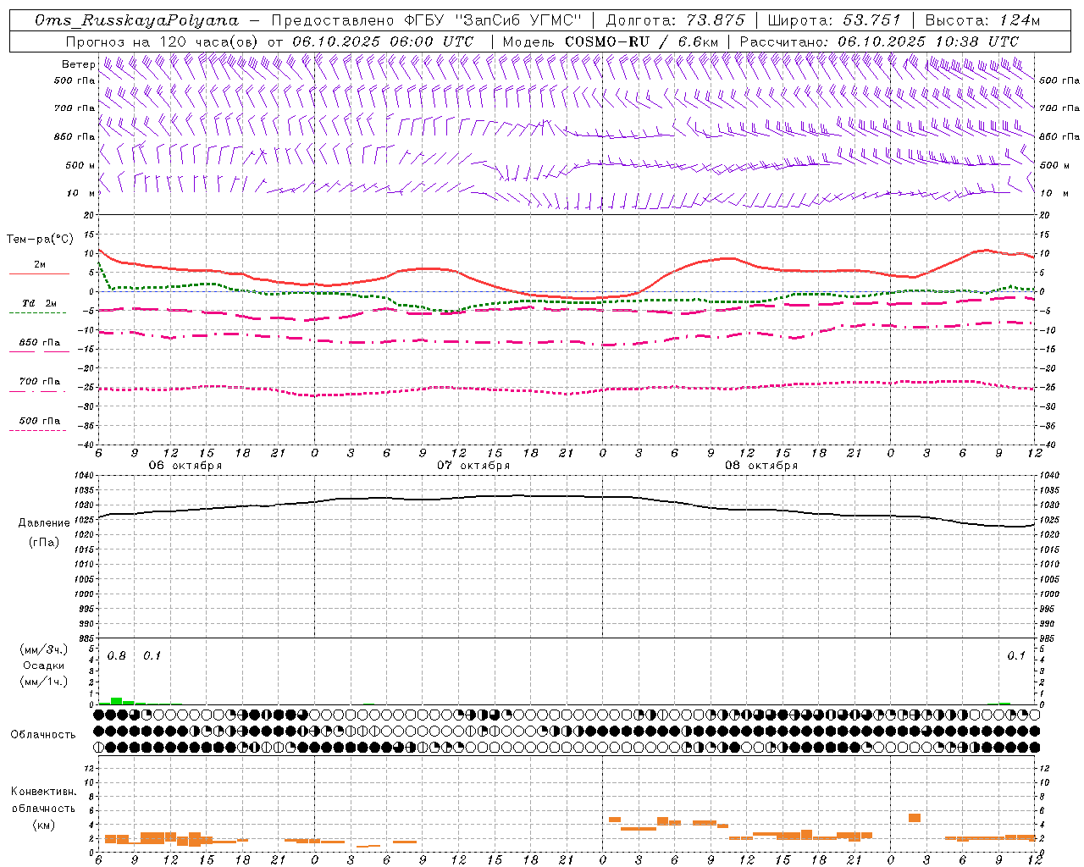Click the Тем-ра(°C) temperature axis label
This screenshot has height=867, width=1084.
click(x=40, y=240)
